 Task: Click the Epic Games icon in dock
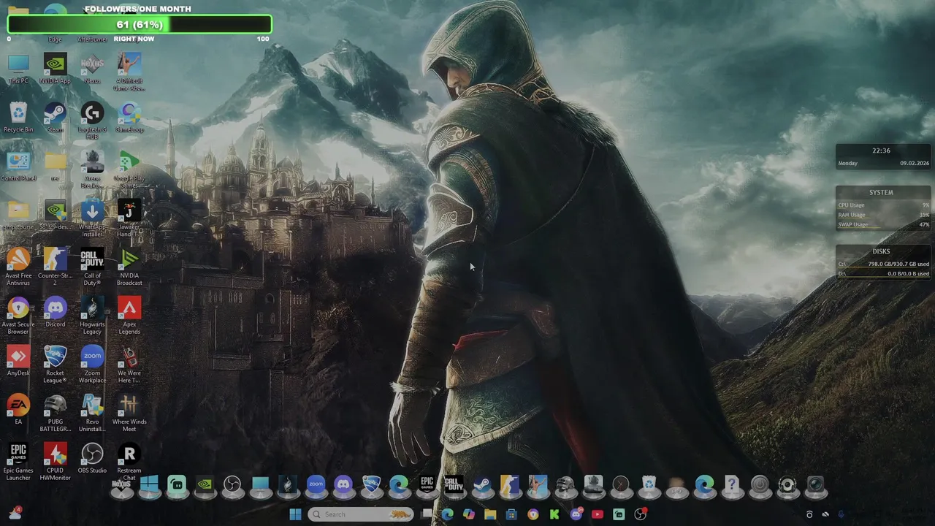pos(427,485)
